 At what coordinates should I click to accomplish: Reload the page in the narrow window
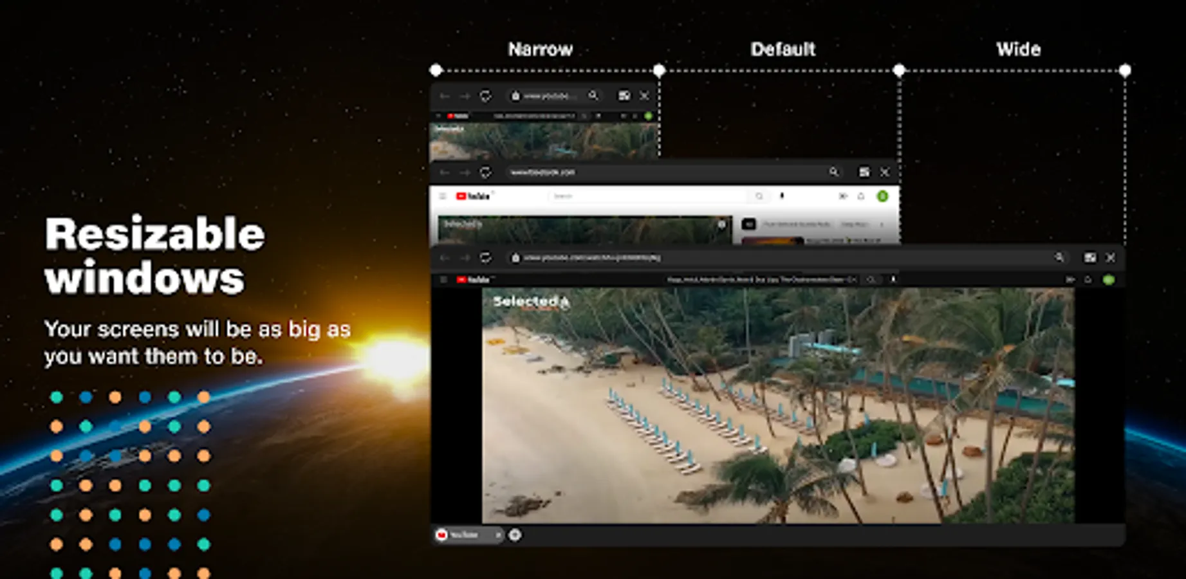(485, 96)
